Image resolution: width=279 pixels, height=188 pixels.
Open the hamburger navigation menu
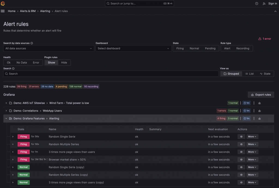[x=3, y=11]
